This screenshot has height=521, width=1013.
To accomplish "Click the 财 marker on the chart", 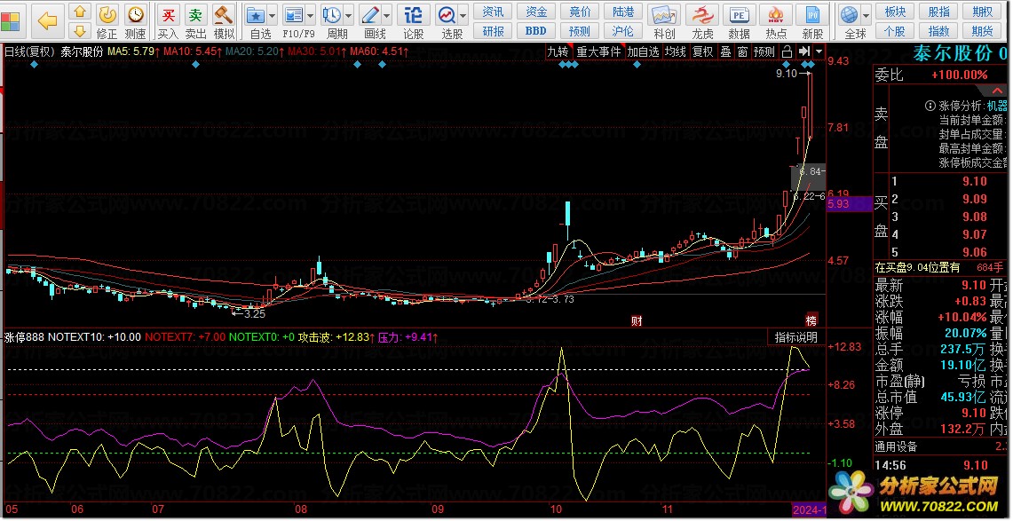I will point(637,321).
